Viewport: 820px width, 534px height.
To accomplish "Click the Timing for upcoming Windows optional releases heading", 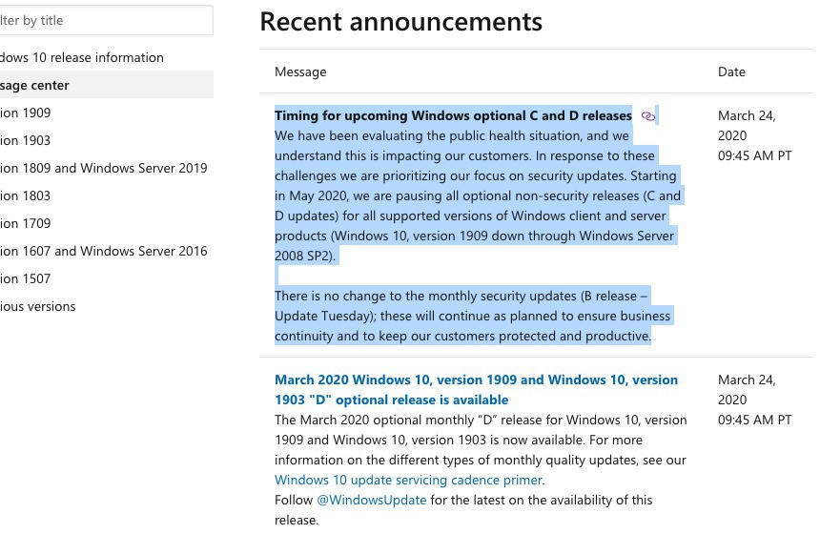I will (x=453, y=115).
